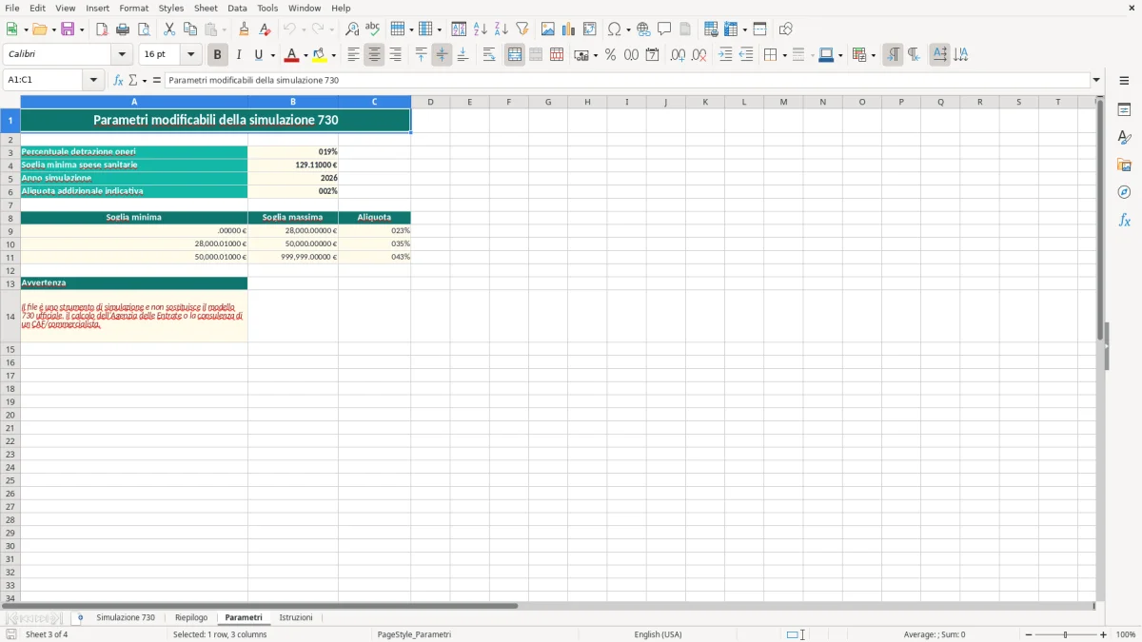
Task: Open the Tools menu
Action: click(267, 8)
